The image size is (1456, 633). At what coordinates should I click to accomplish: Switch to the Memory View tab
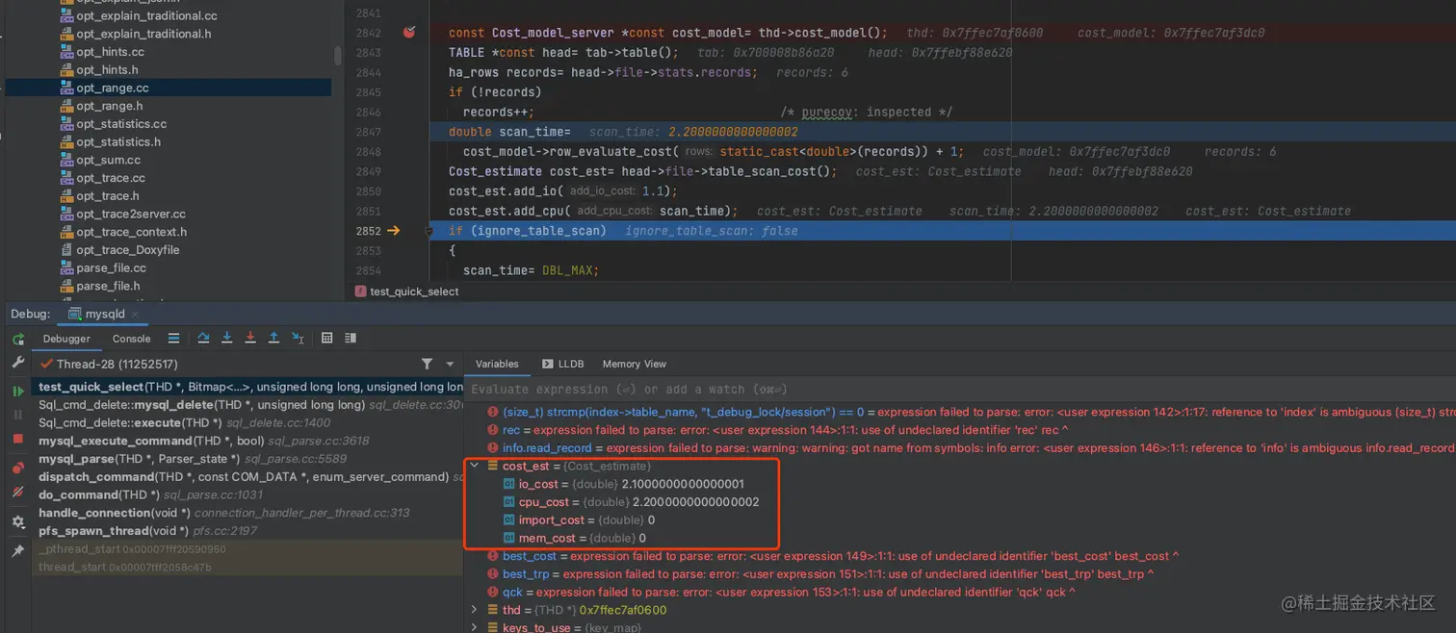634,364
